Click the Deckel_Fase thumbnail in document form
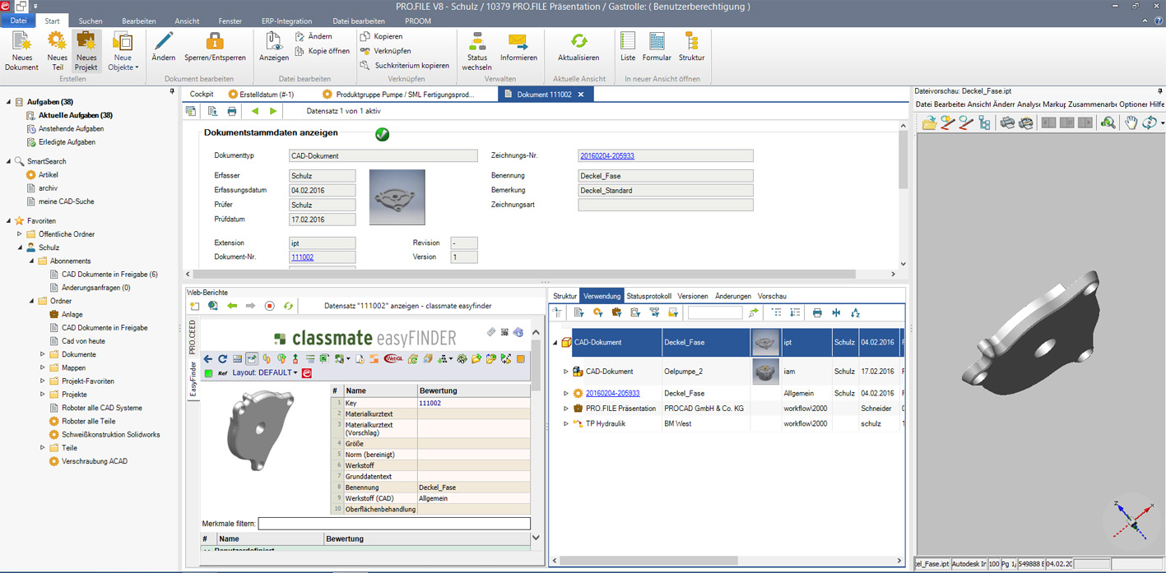Image resolution: width=1166 pixels, height=573 pixels. click(397, 197)
